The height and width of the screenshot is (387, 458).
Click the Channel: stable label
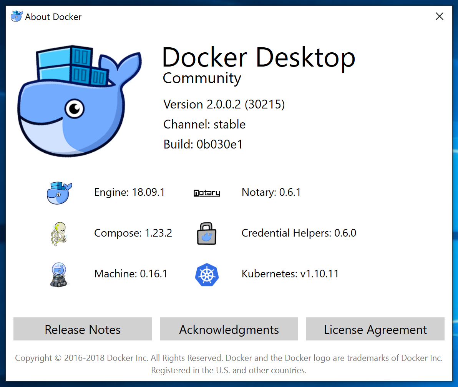pyautogui.click(x=204, y=124)
